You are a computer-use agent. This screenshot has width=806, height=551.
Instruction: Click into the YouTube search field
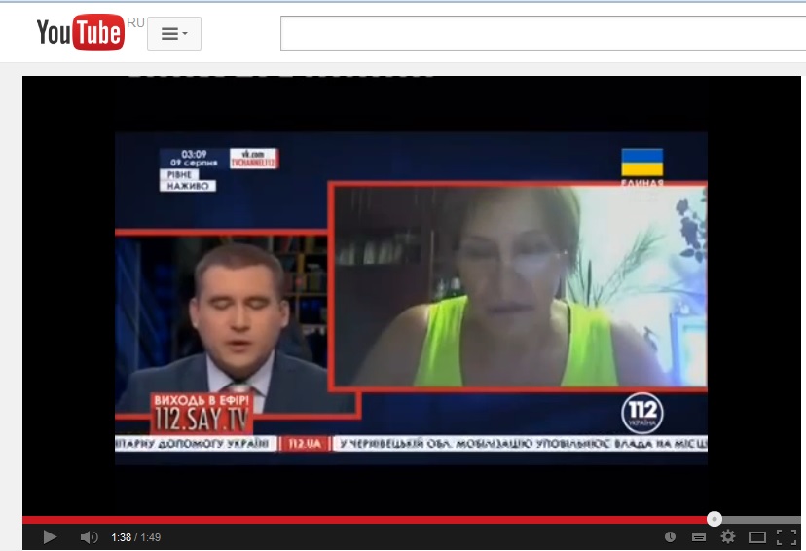click(x=541, y=34)
